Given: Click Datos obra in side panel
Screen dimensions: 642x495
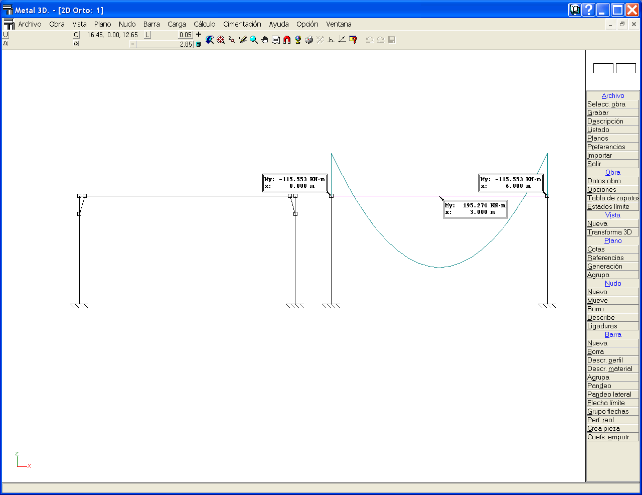Looking at the screenshot, I should (x=612, y=181).
